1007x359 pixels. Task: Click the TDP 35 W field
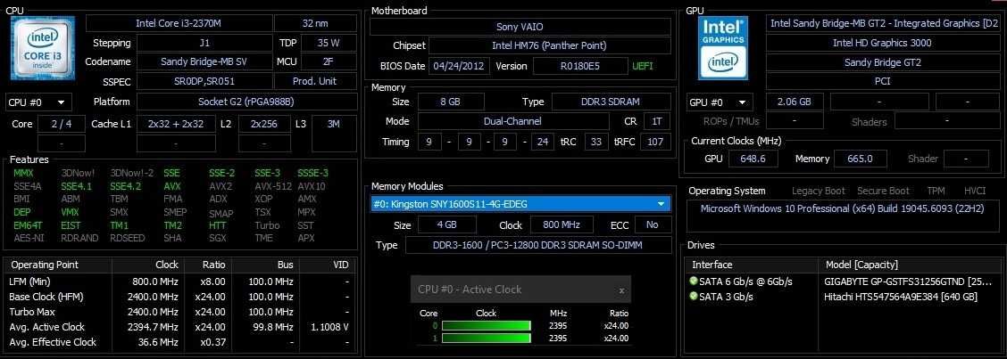[329, 44]
